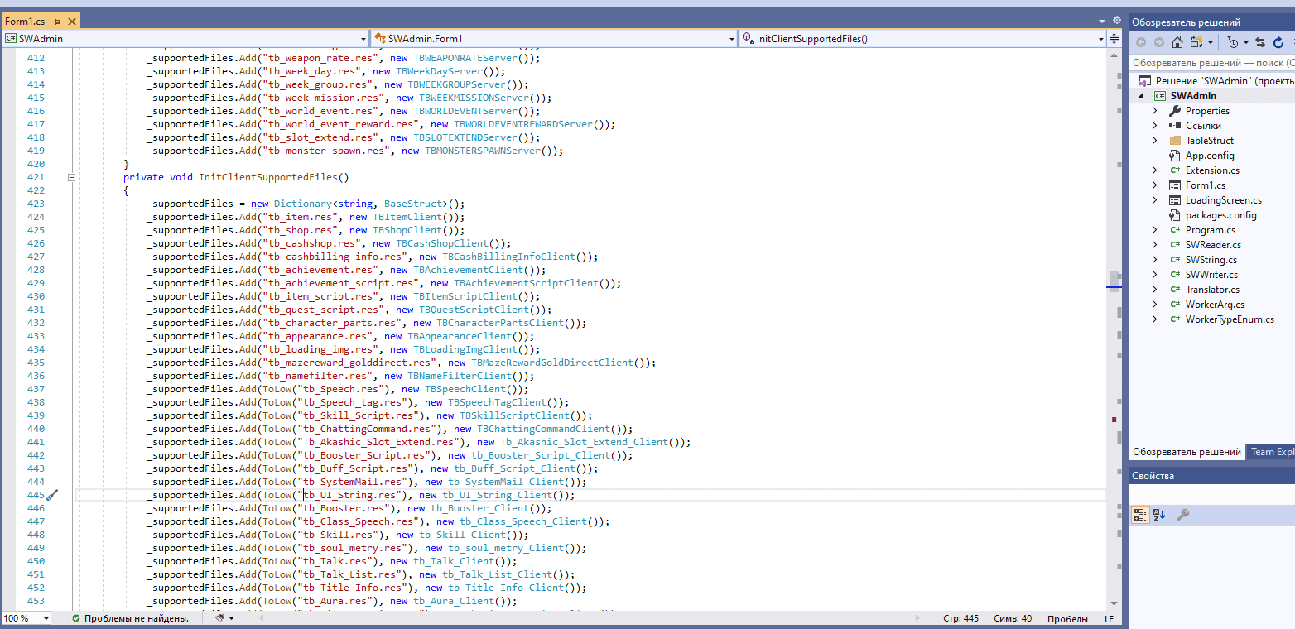Click the scroll down arrow of editor scrollbar
This screenshot has height=629, width=1295.
pos(1115,604)
